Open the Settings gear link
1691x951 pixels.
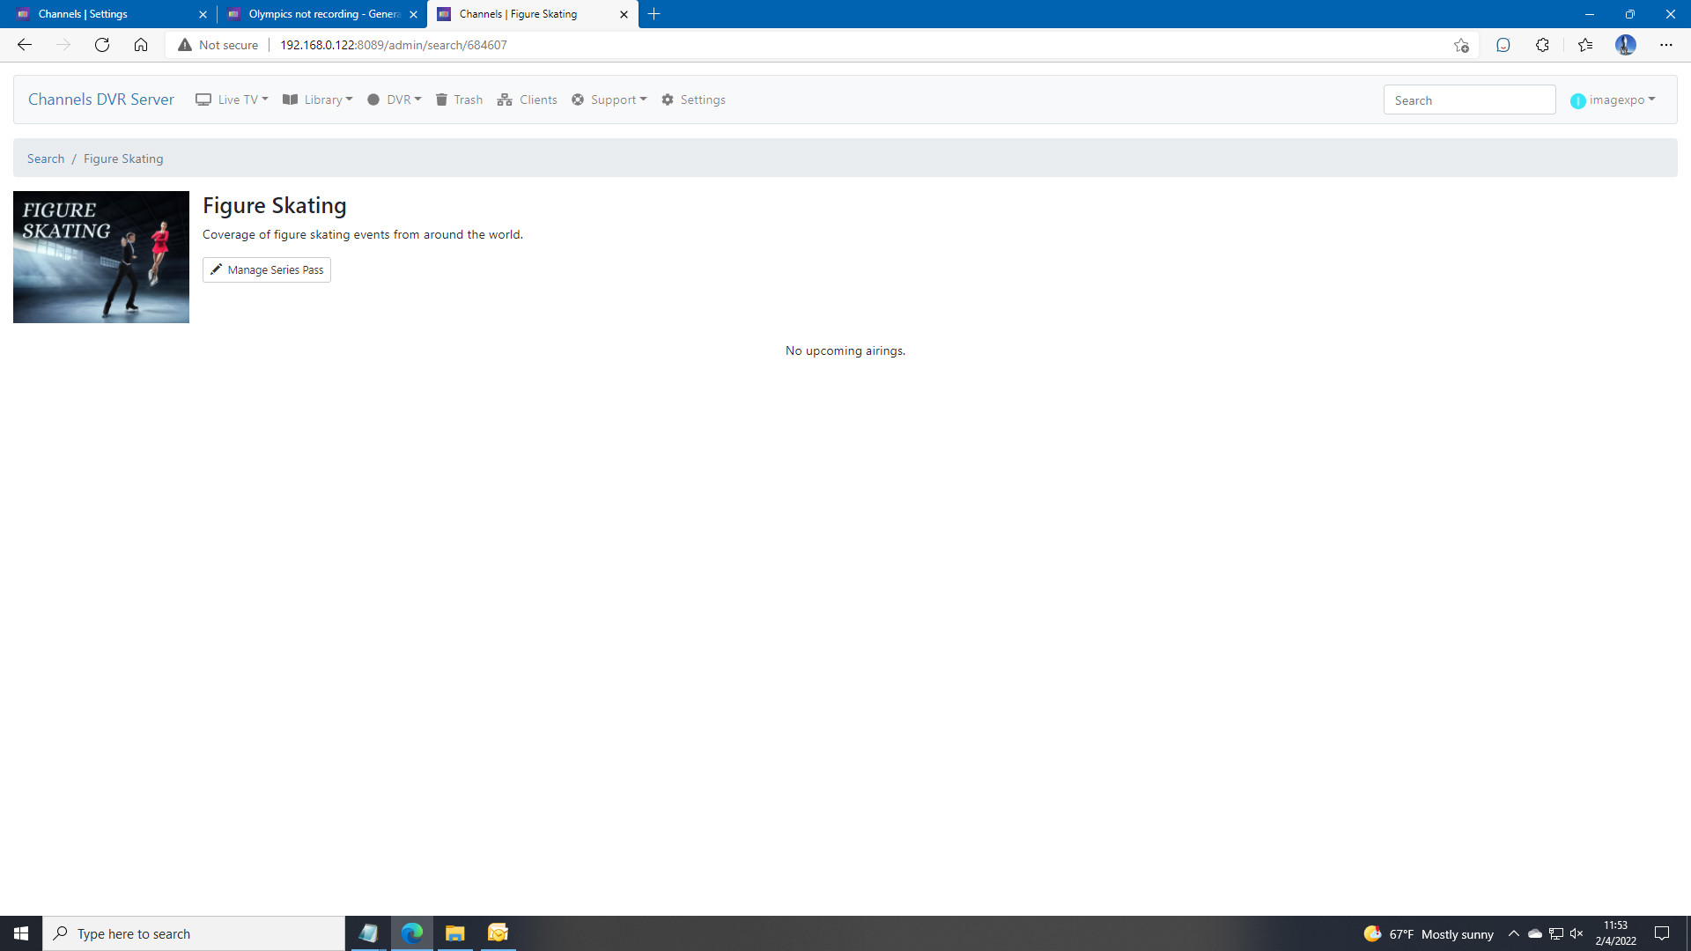pos(693,100)
